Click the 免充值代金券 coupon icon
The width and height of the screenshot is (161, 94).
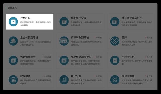(13, 60)
